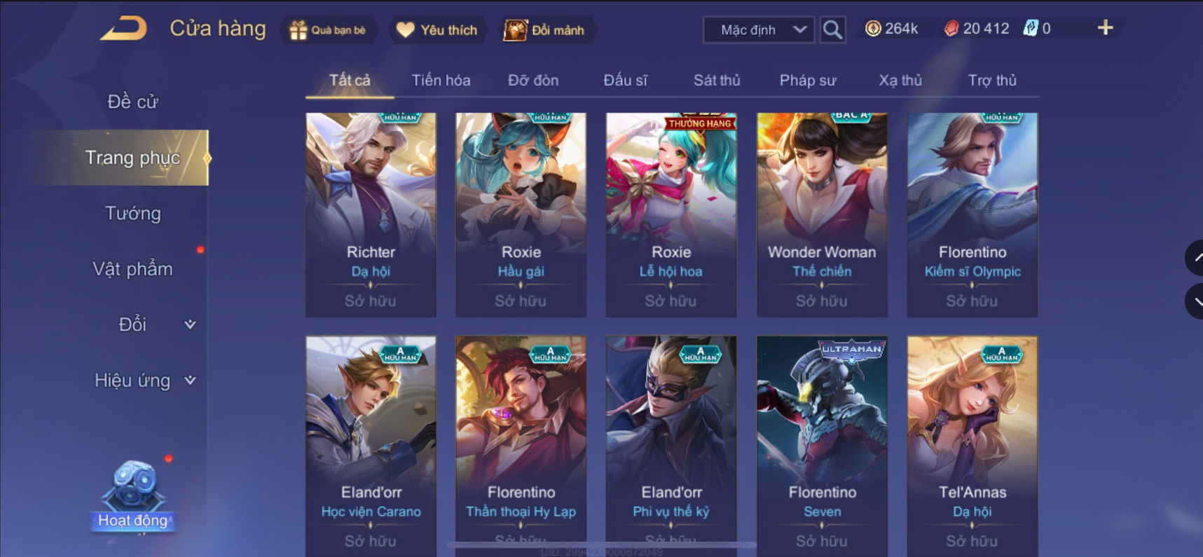1203x557 pixels.
Task: Open Quà bạn bè gift icon
Action: pyautogui.click(x=298, y=30)
